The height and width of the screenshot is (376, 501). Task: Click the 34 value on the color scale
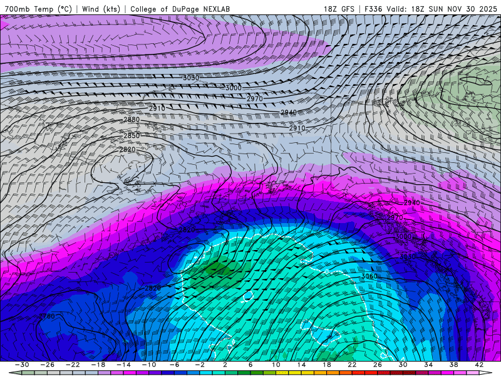click(x=428, y=365)
